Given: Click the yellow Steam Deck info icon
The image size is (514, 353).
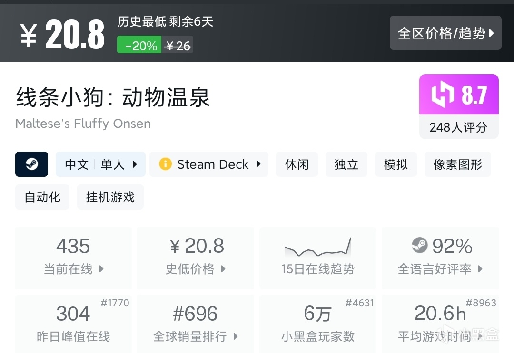Looking at the screenshot, I should pyautogui.click(x=165, y=164).
